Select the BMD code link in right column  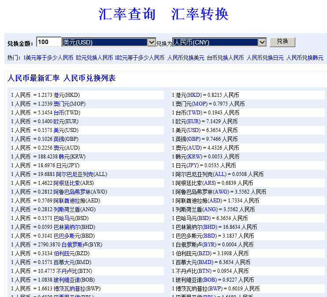pos(205,262)
